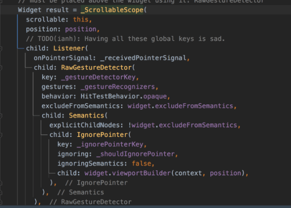Collapse the RawGestureDetector fold marker in gutter
The image size is (291, 208).
pos(1,68)
